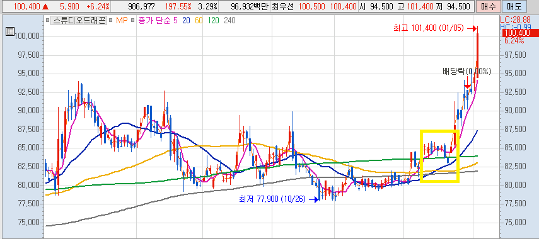
Task: Select the 5-day moving average legend
Action: tap(175, 21)
